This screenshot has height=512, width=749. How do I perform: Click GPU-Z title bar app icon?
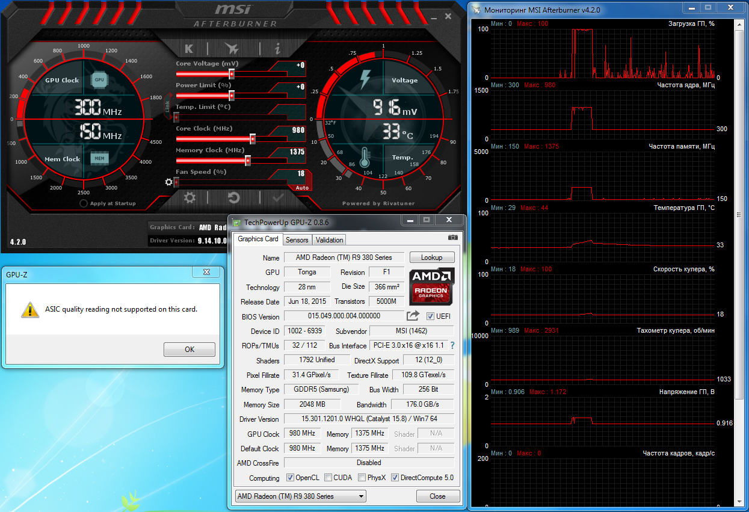pos(238,223)
